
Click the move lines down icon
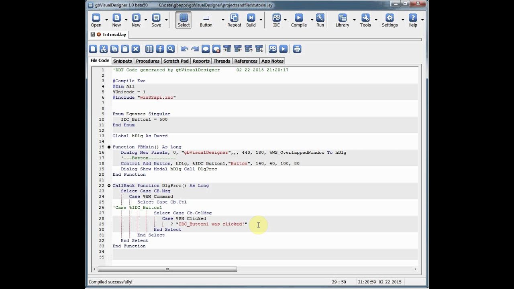tap(259, 49)
